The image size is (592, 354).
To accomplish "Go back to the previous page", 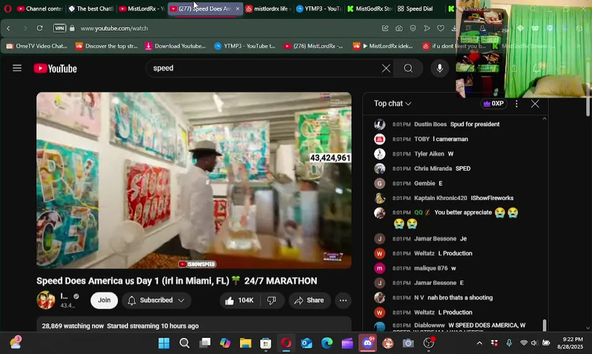I will click(8, 29).
